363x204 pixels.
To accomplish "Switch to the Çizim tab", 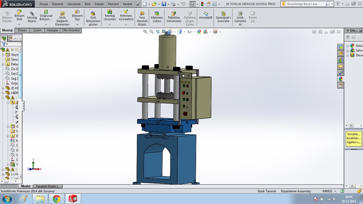I will tap(37, 30).
